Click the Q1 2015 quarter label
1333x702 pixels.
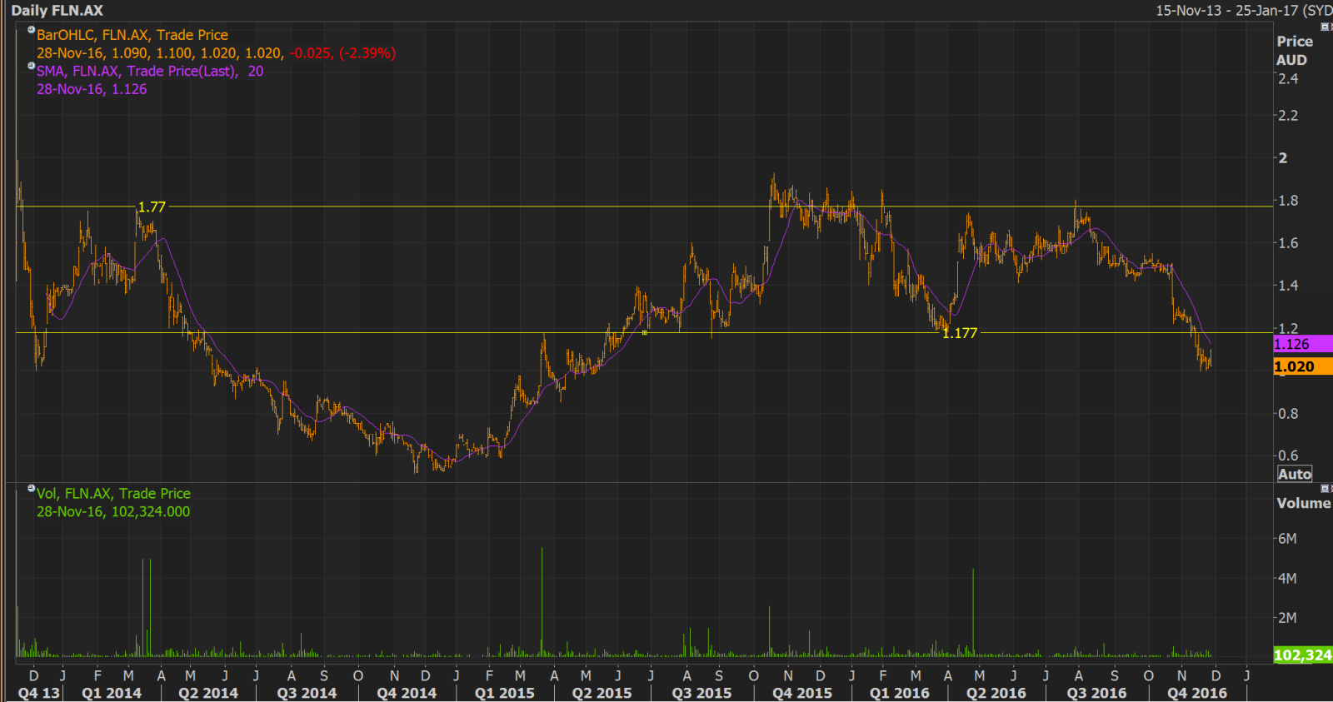505,693
